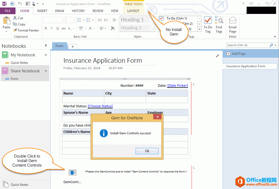Open the search scope dropdown arrow
Screen dimensions: 279x189
click(x=275, y=45)
